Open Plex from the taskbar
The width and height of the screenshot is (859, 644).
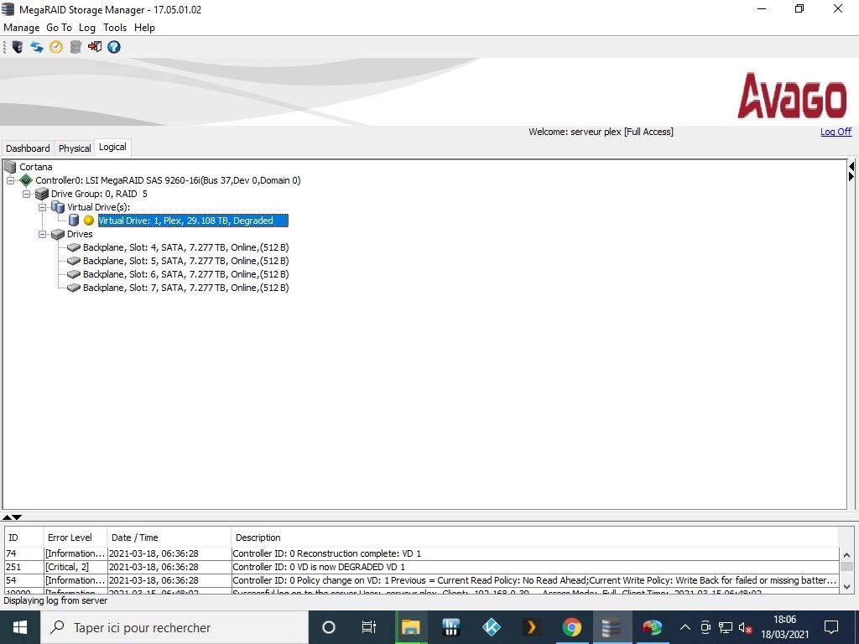point(531,627)
